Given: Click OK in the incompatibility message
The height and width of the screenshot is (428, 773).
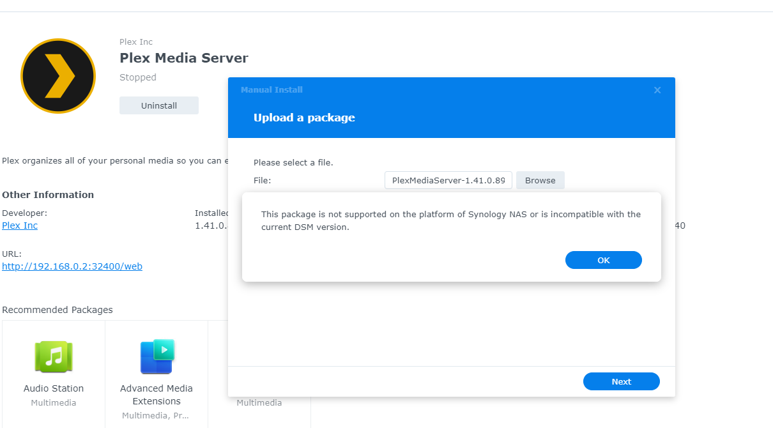Looking at the screenshot, I should pyautogui.click(x=604, y=260).
